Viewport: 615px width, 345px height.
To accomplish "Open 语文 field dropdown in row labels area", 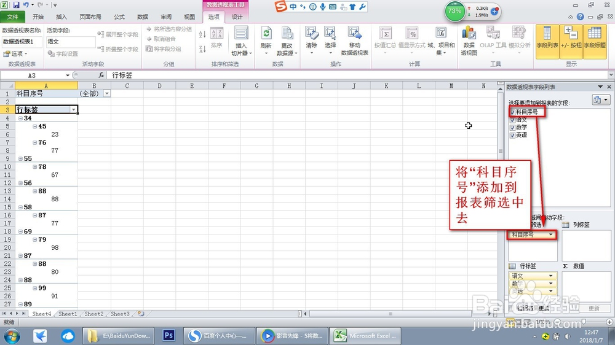I will pos(550,276).
